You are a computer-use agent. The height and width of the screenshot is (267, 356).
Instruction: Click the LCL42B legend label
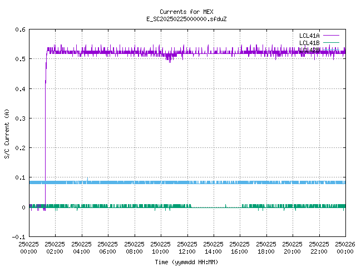309,50
